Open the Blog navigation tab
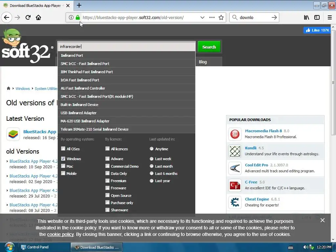This screenshot has width=336, height=252. click(x=203, y=62)
